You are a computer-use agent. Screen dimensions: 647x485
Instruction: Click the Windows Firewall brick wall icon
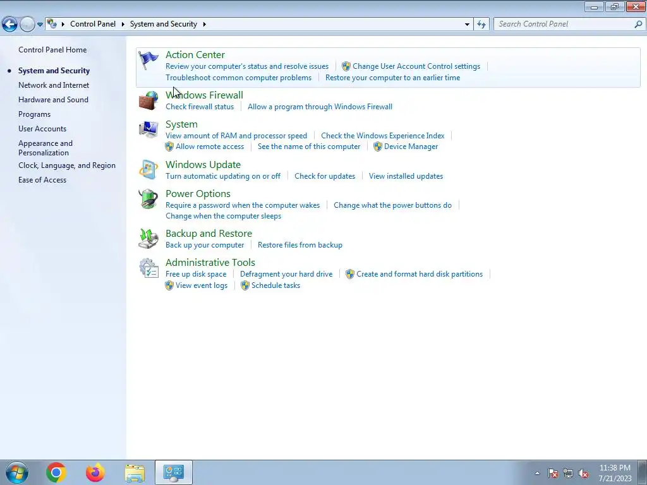pyautogui.click(x=148, y=100)
